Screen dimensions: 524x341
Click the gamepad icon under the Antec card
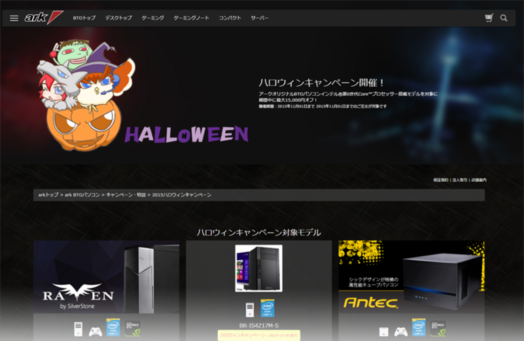point(401,331)
